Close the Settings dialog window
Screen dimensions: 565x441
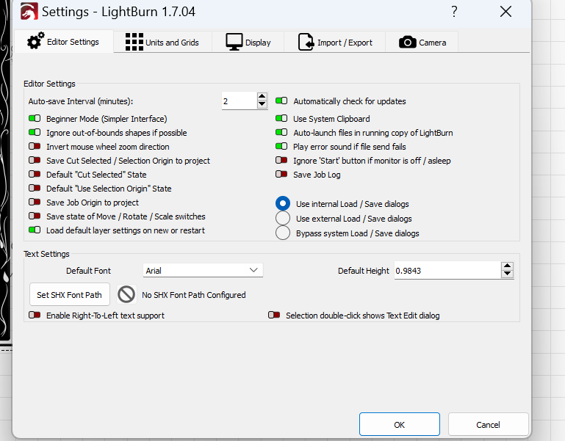click(x=506, y=12)
